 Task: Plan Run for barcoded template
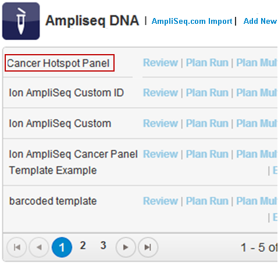coord(207,201)
